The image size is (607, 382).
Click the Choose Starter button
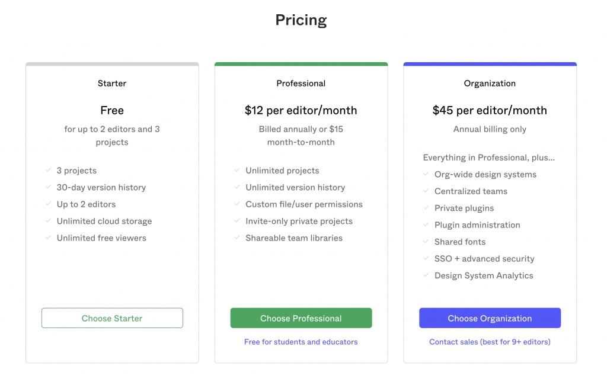(x=112, y=318)
